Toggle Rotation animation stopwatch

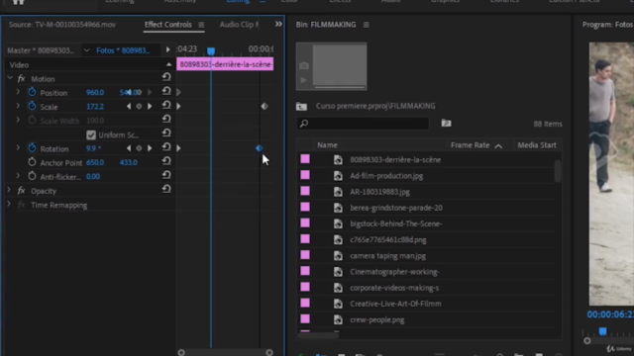[32, 148]
